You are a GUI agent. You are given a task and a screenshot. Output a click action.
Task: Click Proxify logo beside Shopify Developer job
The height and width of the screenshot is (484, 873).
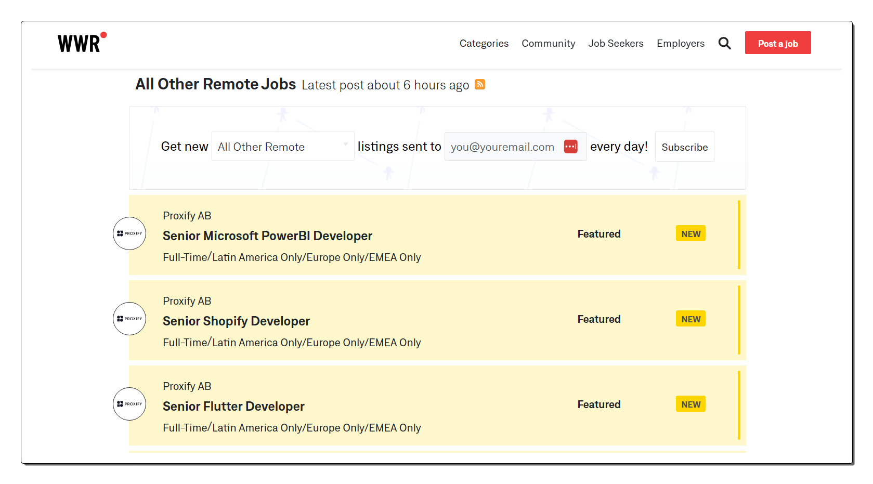(129, 319)
